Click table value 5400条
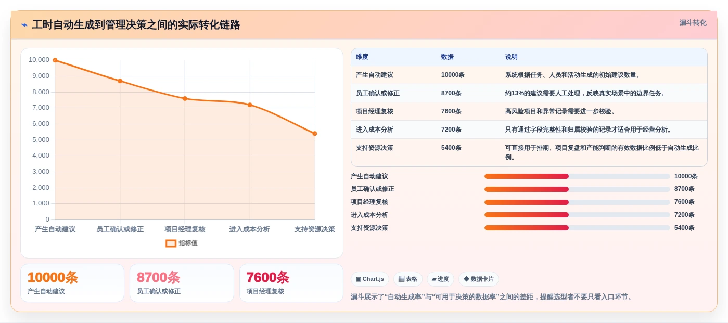The width and height of the screenshot is (728, 323). pyautogui.click(x=451, y=148)
